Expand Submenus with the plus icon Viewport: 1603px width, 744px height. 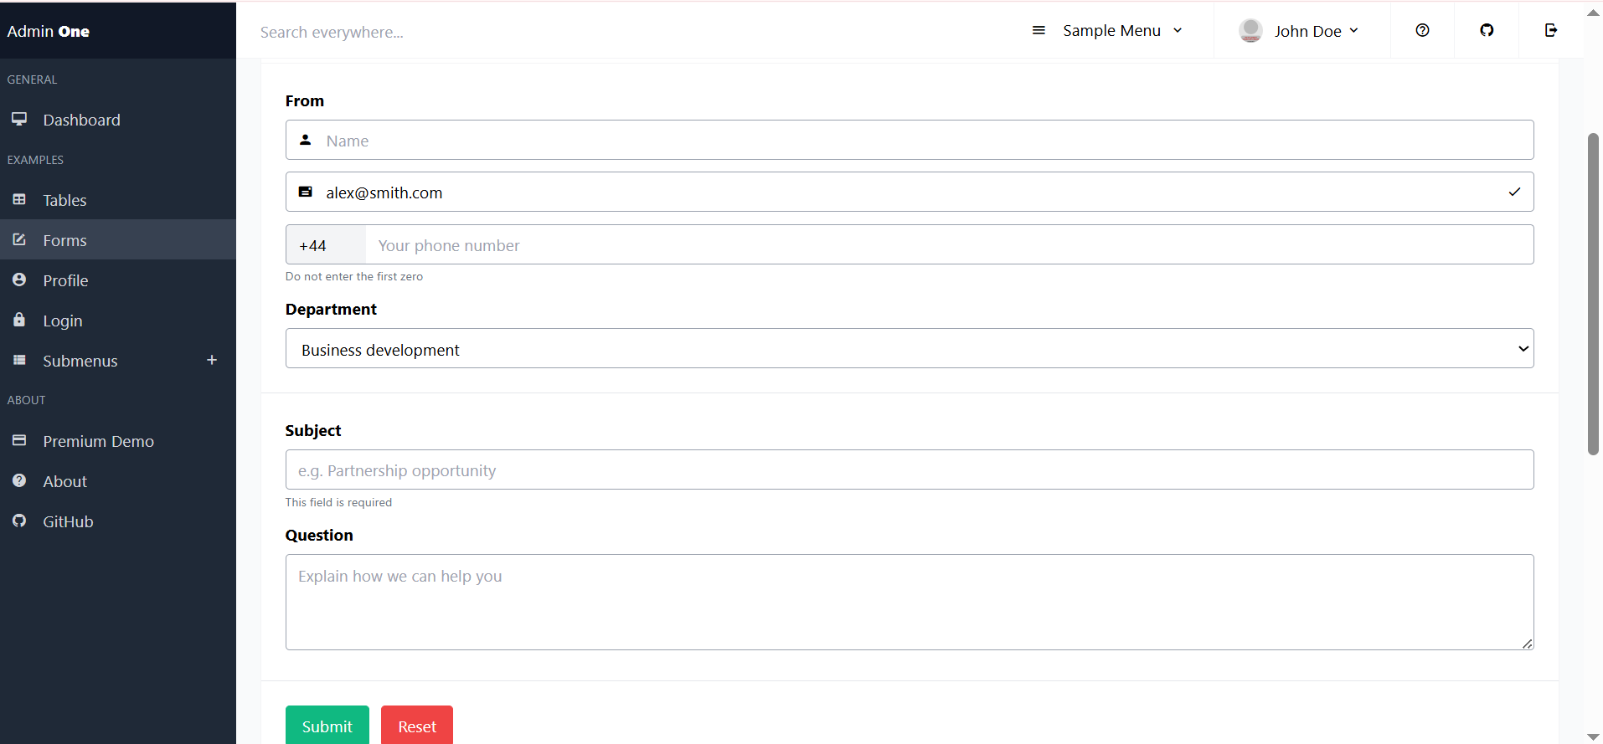[x=212, y=360]
